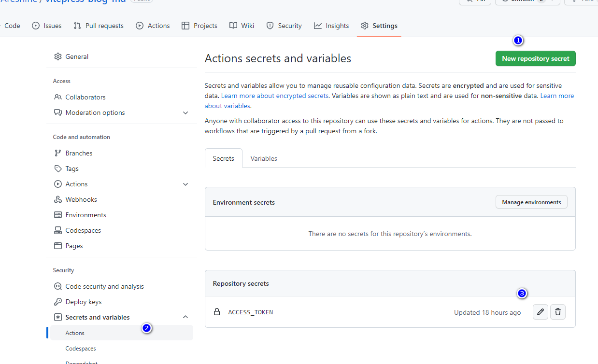Screen dimensions: 598x364
Task: Follow Learn more about encrypted secrets link
Action: pos(275,96)
